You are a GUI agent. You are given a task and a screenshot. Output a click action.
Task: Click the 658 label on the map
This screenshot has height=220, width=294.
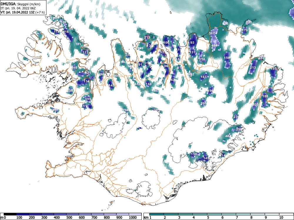click(225, 23)
